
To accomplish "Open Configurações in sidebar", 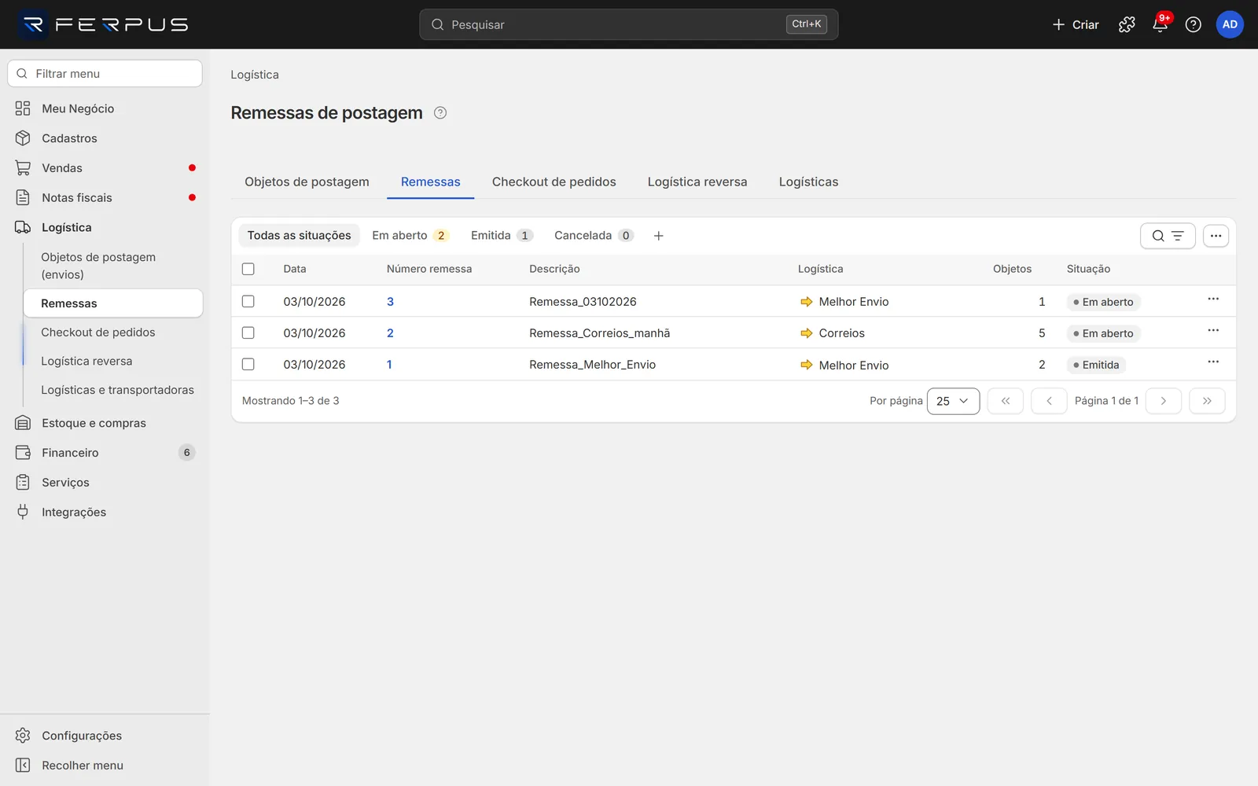I will coord(105,736).
